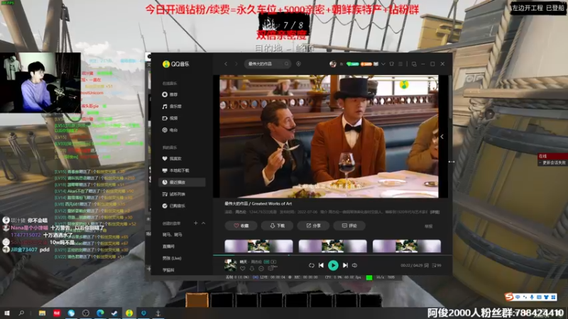Download the playing song from player bar
The width and height of the screenshot is (568, 319).
point(252,269)
